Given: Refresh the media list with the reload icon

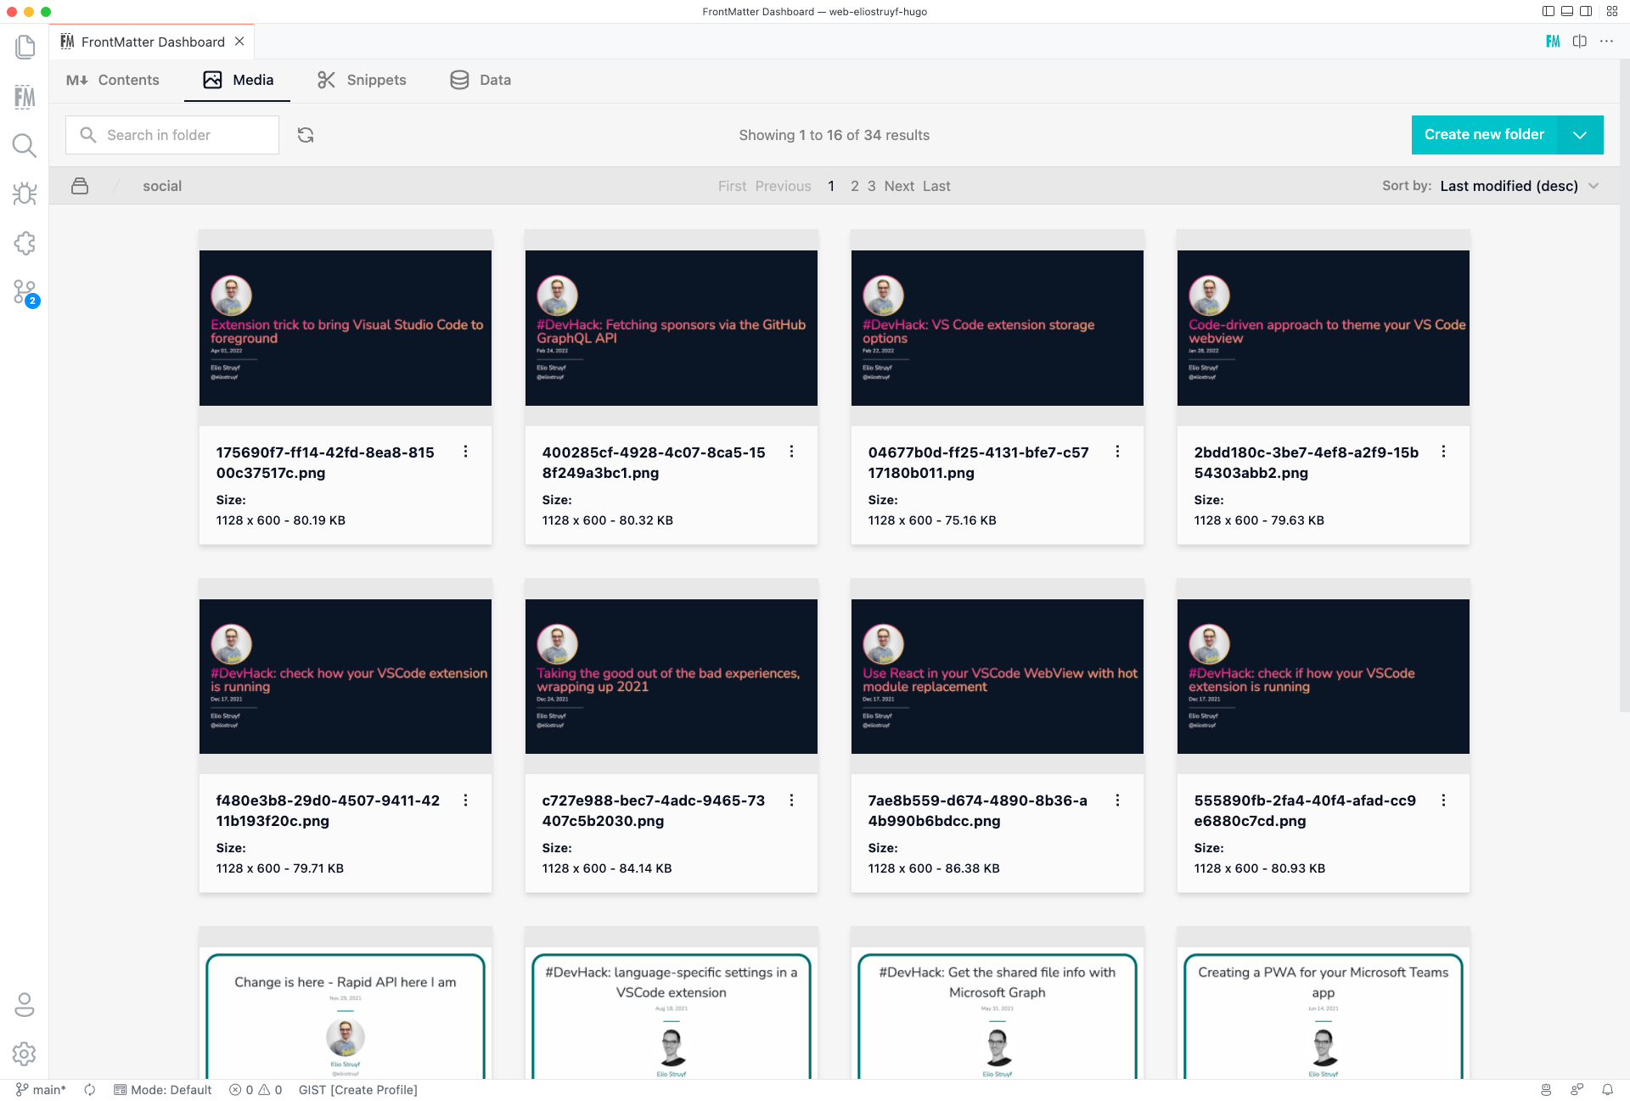Looking at the screenshot, I should [x=306, y=134].
